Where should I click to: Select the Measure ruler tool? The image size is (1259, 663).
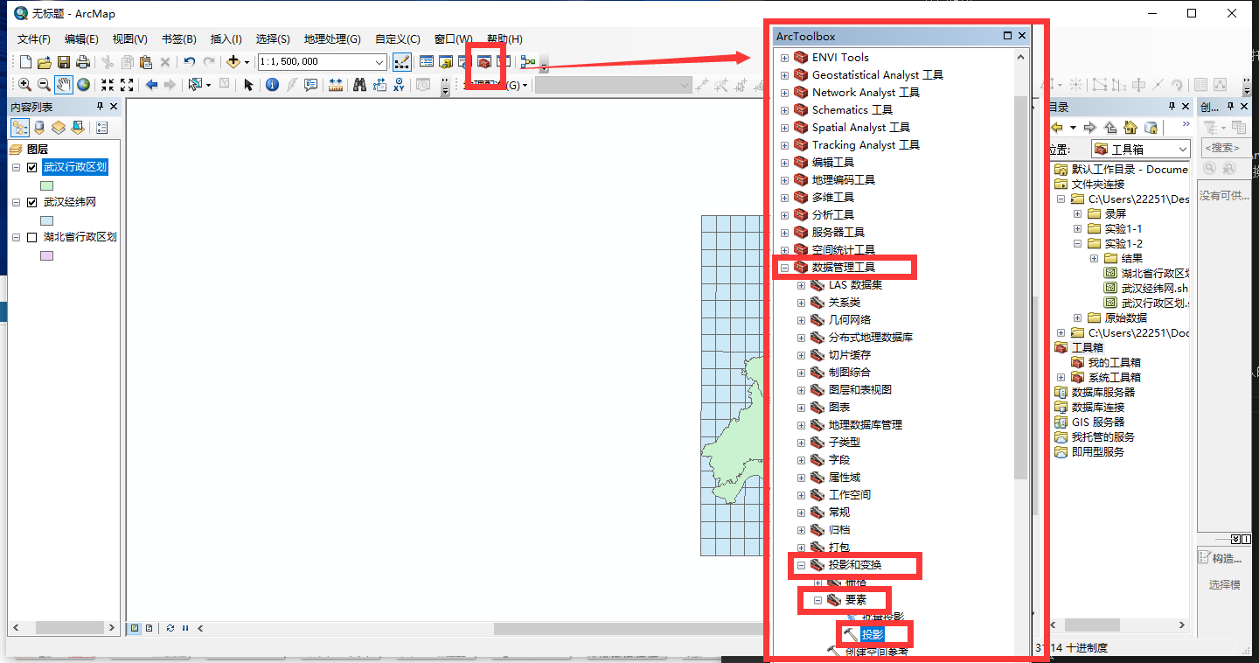coord(335,85)
